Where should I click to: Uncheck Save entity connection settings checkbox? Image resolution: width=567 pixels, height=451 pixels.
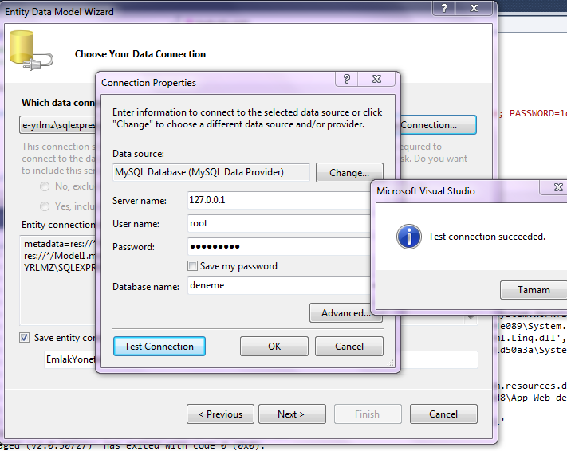pyautogui.click(x=24, y=338)
